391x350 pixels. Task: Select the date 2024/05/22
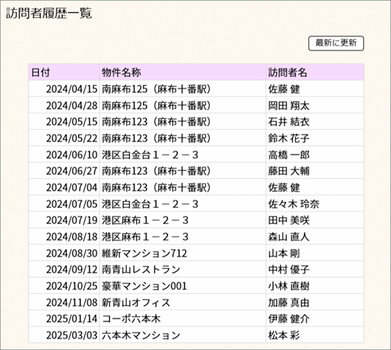coord(71,138)
